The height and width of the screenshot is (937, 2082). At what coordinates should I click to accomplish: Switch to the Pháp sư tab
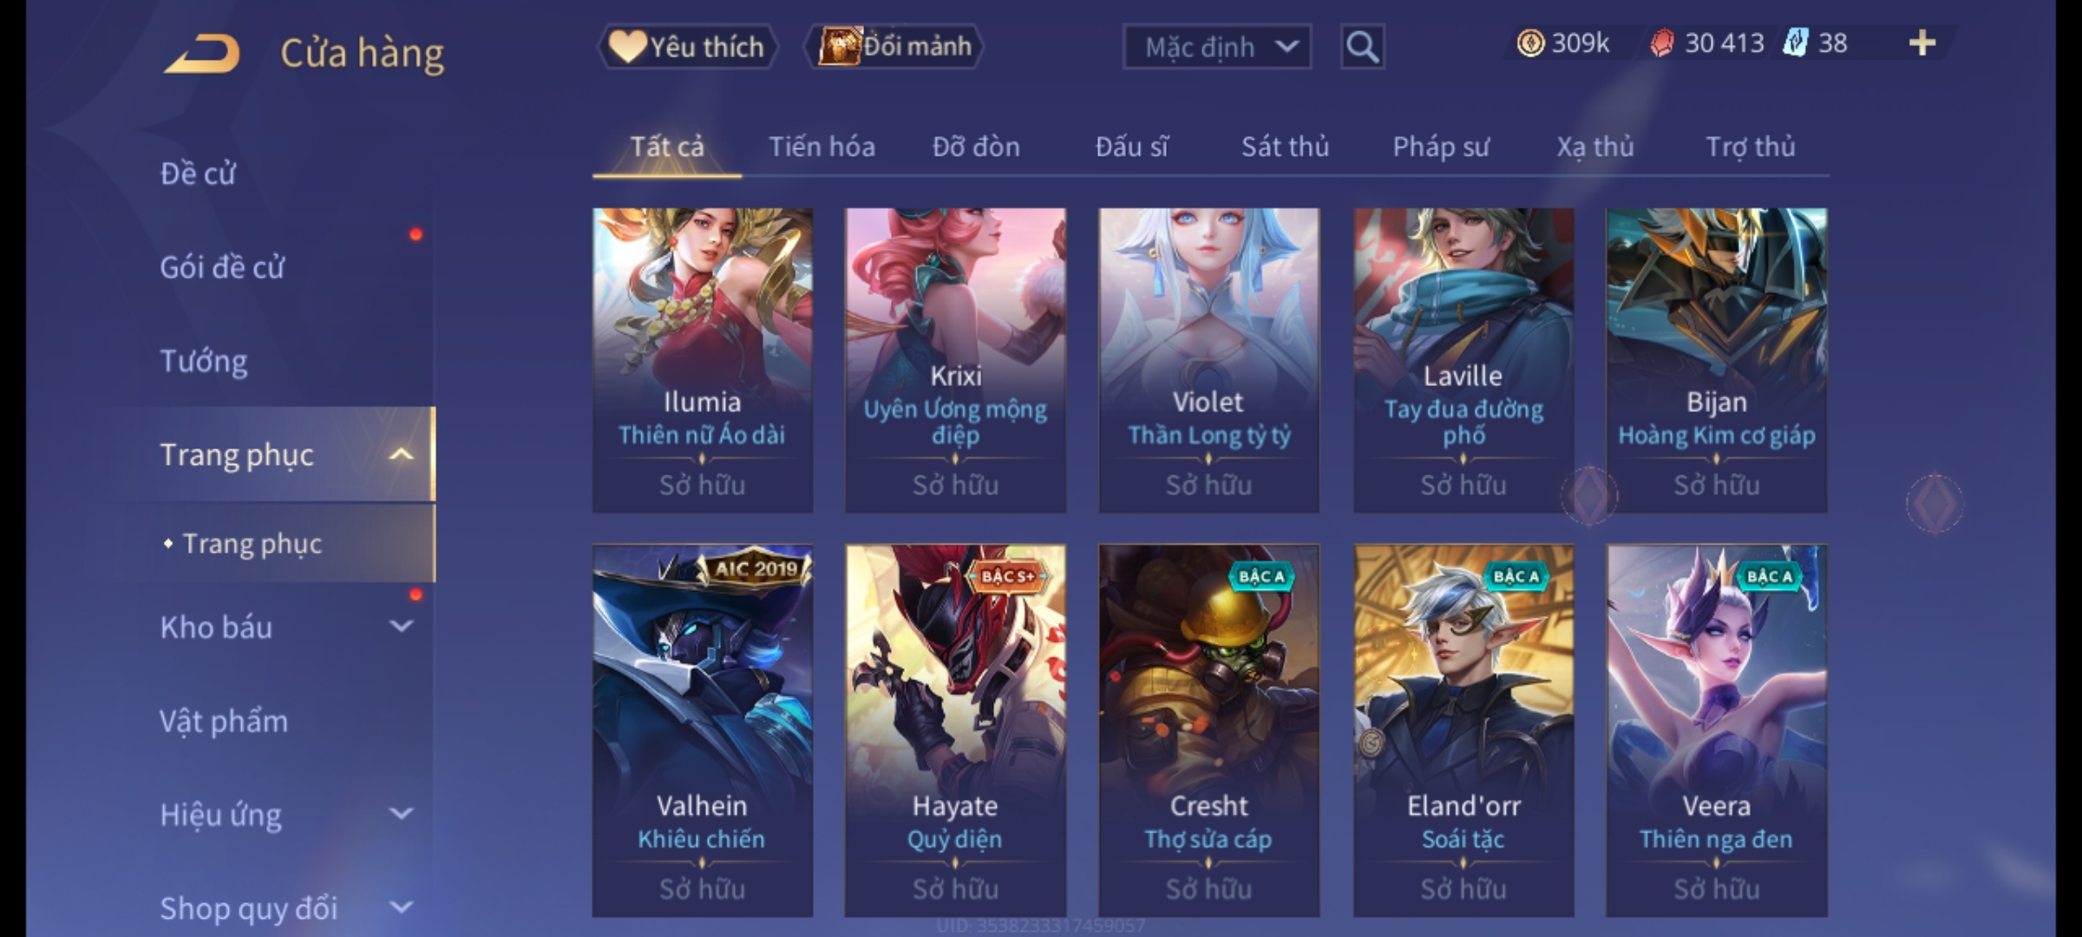click(x=1441, y=147)
